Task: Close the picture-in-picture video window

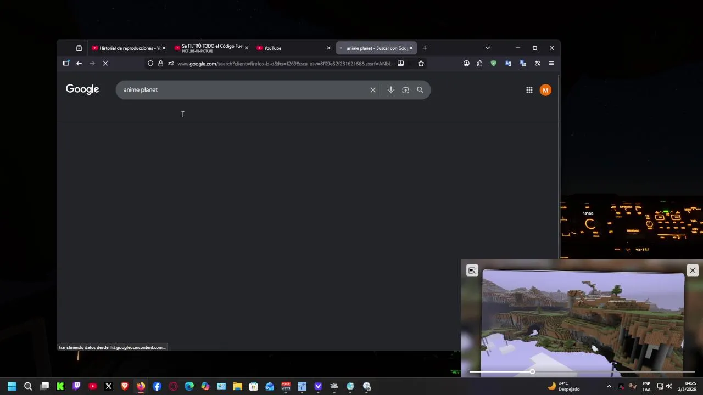Action: pyautogui.click(x=693, y=270)
